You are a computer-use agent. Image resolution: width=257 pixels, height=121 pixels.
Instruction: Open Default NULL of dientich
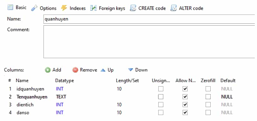point(227,105)
